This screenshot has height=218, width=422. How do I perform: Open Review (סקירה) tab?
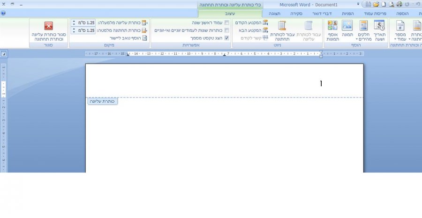296,14
